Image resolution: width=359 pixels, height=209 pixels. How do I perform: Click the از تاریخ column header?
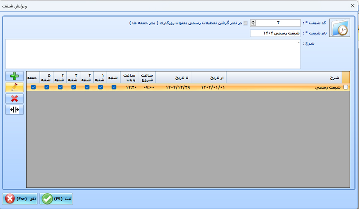point(209,77)
